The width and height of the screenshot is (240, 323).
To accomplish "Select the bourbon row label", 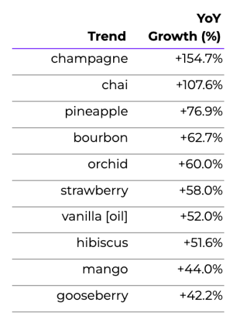I will (x=101, y=138).
